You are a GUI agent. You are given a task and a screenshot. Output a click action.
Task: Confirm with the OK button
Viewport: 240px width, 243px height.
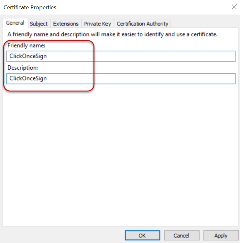pos(142,235)
